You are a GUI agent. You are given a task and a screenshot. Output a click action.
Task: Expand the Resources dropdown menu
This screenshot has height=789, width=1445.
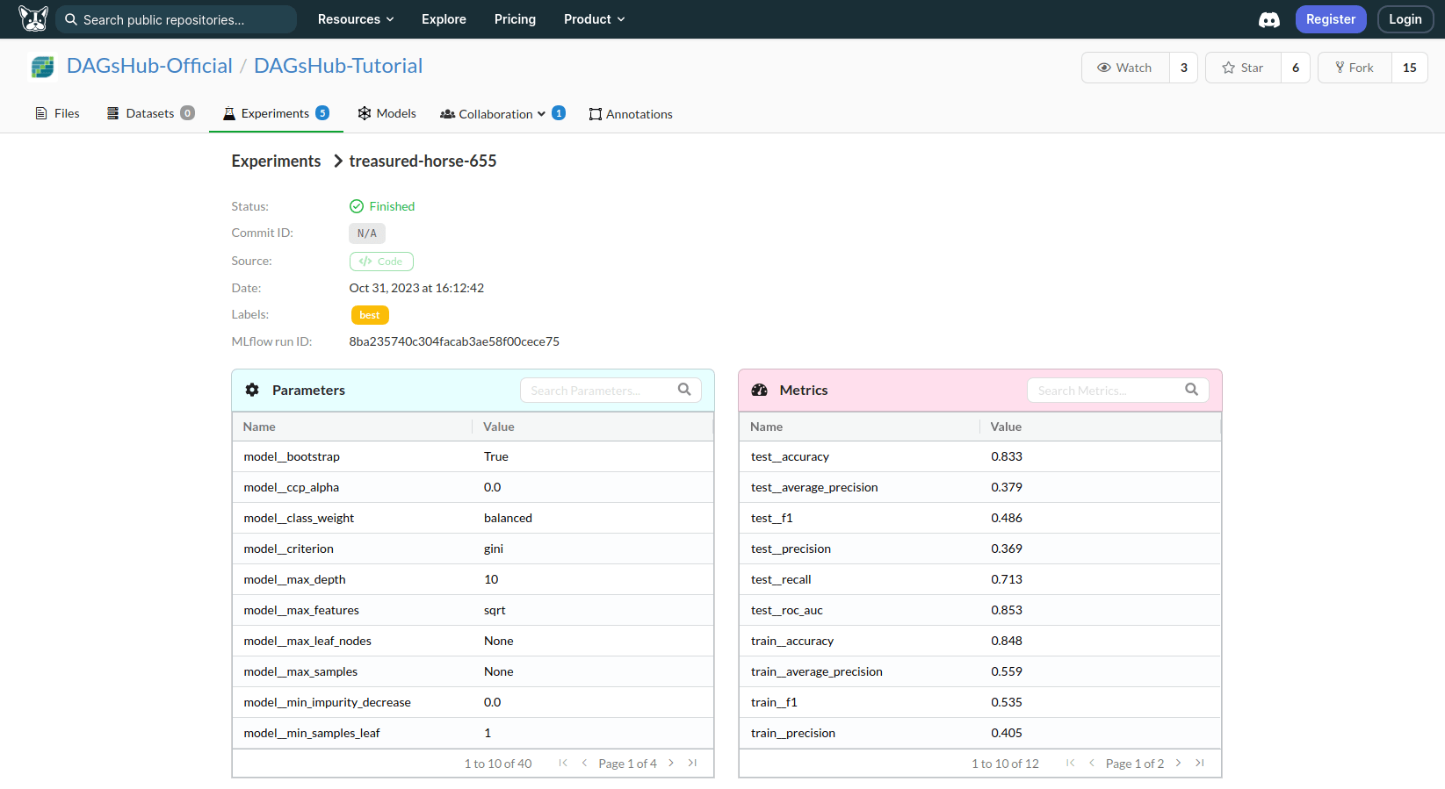coord(356,19)
